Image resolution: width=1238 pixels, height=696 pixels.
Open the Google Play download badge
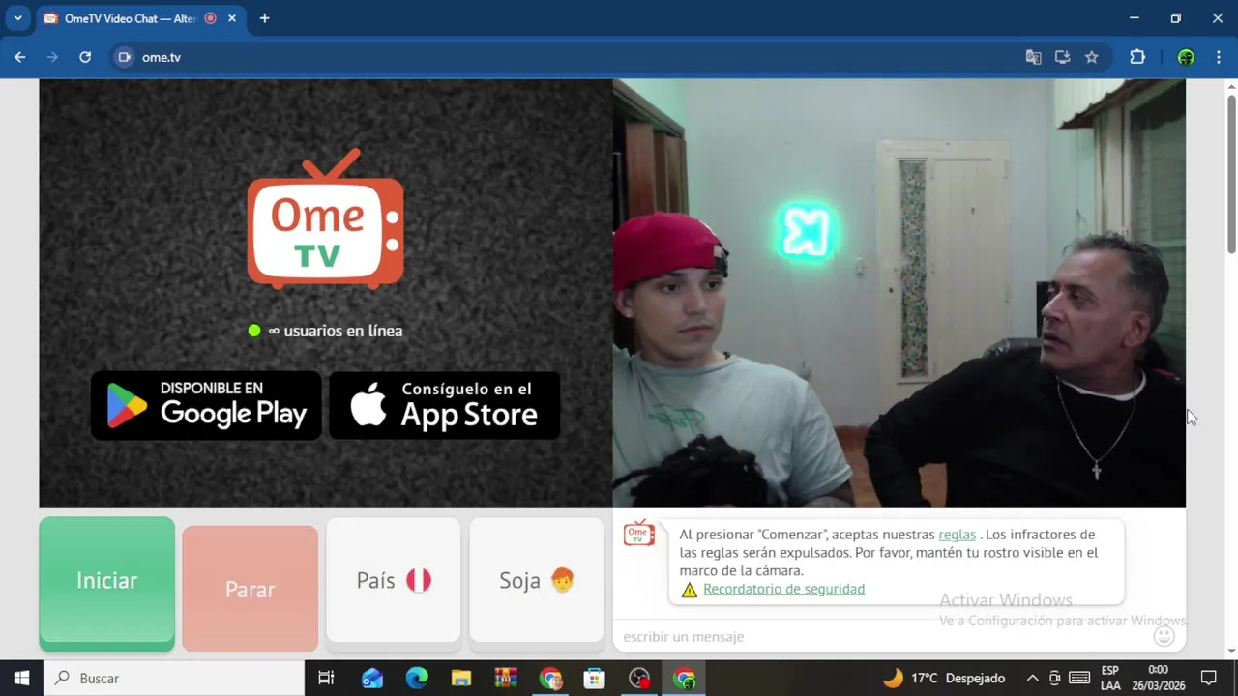[206, 405]
